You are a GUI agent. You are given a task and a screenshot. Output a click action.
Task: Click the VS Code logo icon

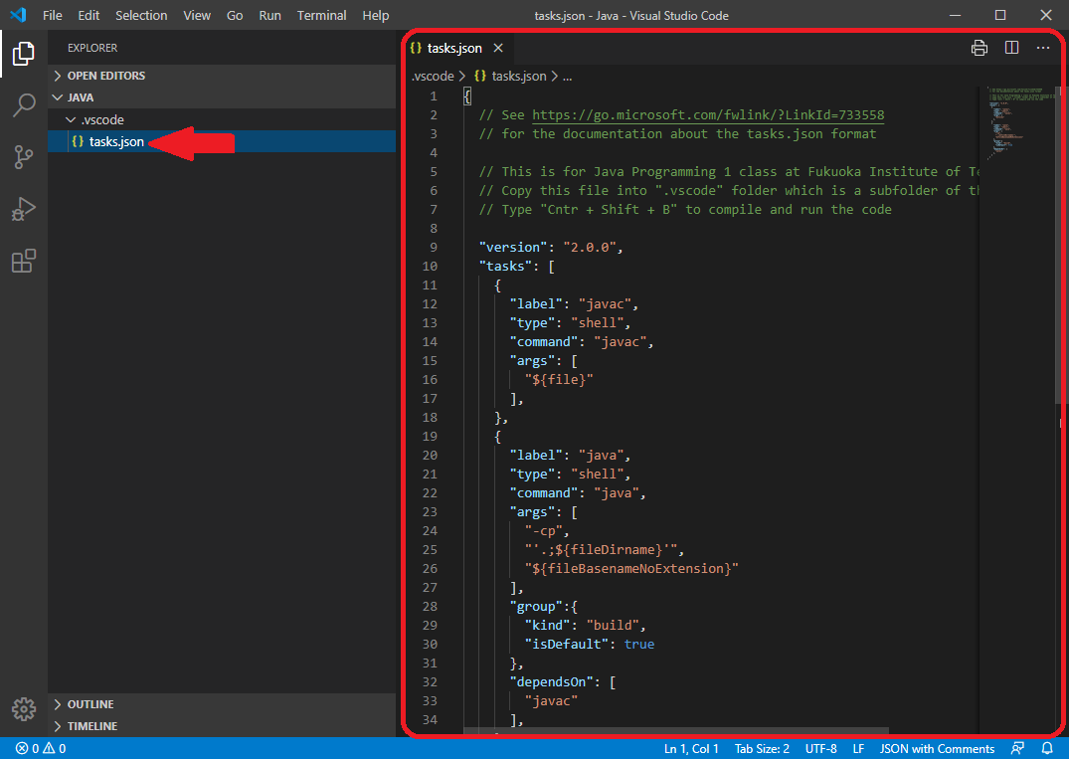coord(19,15)
